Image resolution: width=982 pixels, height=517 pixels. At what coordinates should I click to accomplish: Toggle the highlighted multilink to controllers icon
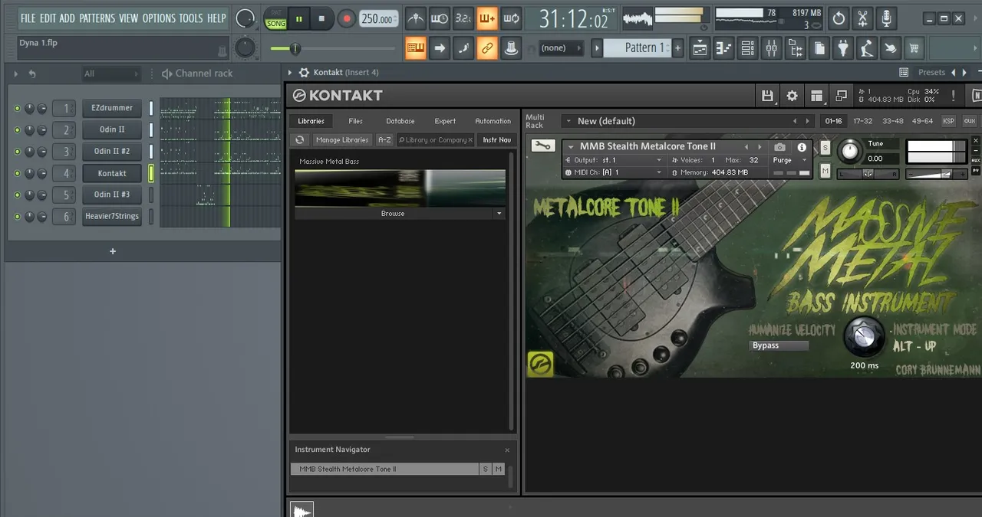click(486, 48)
